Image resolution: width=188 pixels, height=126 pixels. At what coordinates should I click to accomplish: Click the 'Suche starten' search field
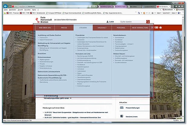point(132,22)
